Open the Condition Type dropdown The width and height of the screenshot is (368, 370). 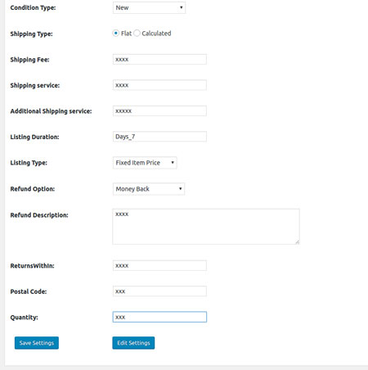[149, 7]
